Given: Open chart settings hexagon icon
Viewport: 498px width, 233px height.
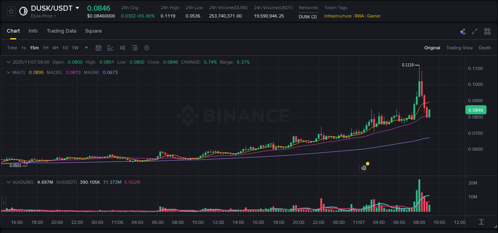Looking at the screenshot, I should tap(146, 48).
